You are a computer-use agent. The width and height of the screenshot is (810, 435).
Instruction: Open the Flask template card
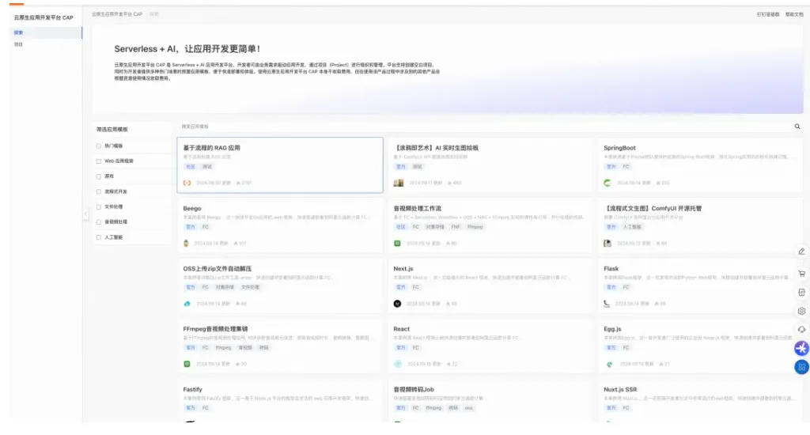coord(700,286)
